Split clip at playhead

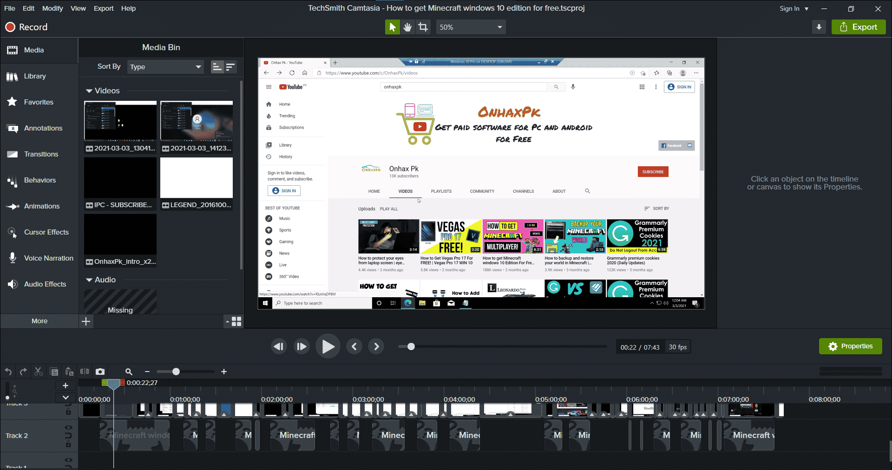[x=85, y=372]
